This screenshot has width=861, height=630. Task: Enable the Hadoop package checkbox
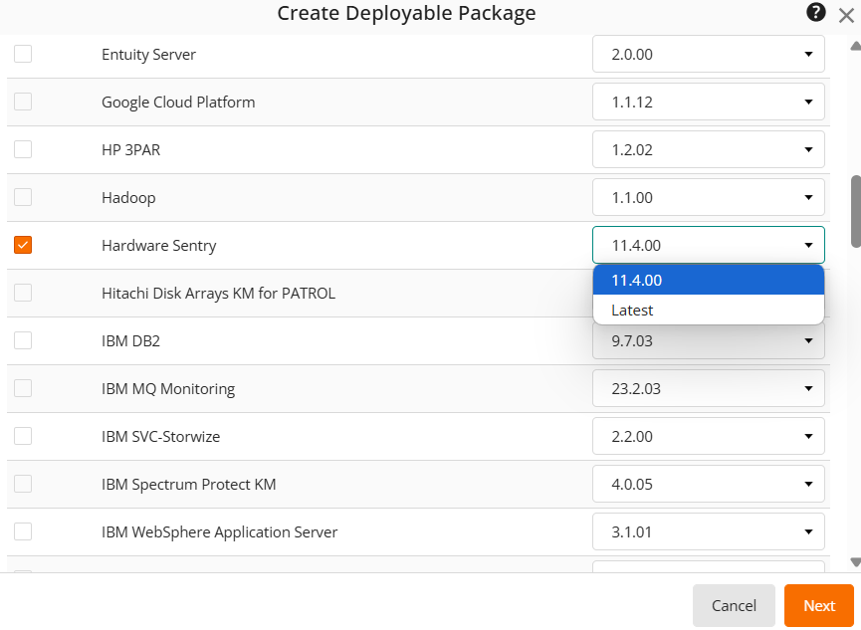(x=22, y=197)
